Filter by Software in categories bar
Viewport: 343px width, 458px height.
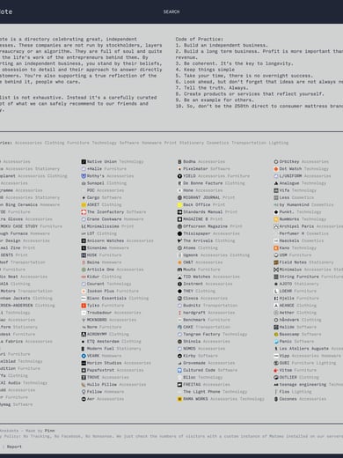129,143
